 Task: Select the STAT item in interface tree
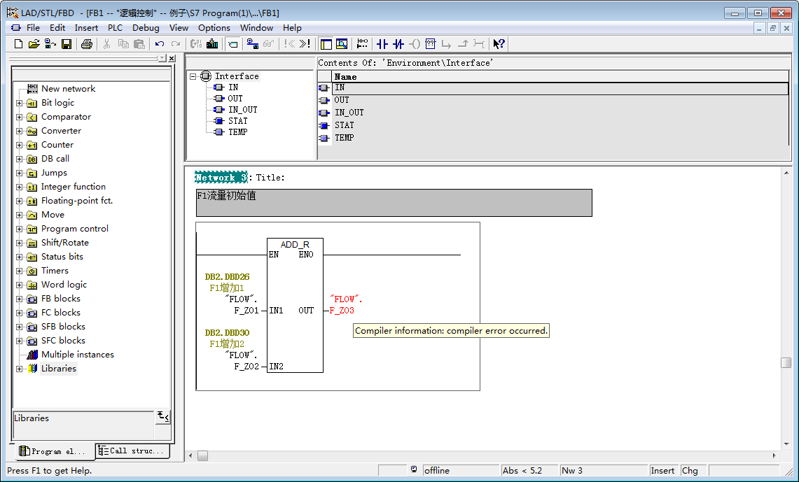click(x=237, y=121)
